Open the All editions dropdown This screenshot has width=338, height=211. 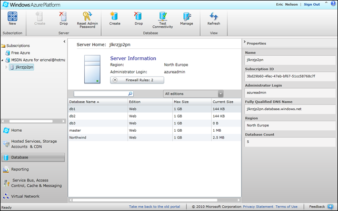pyautogui.click(x=193, y=93)
